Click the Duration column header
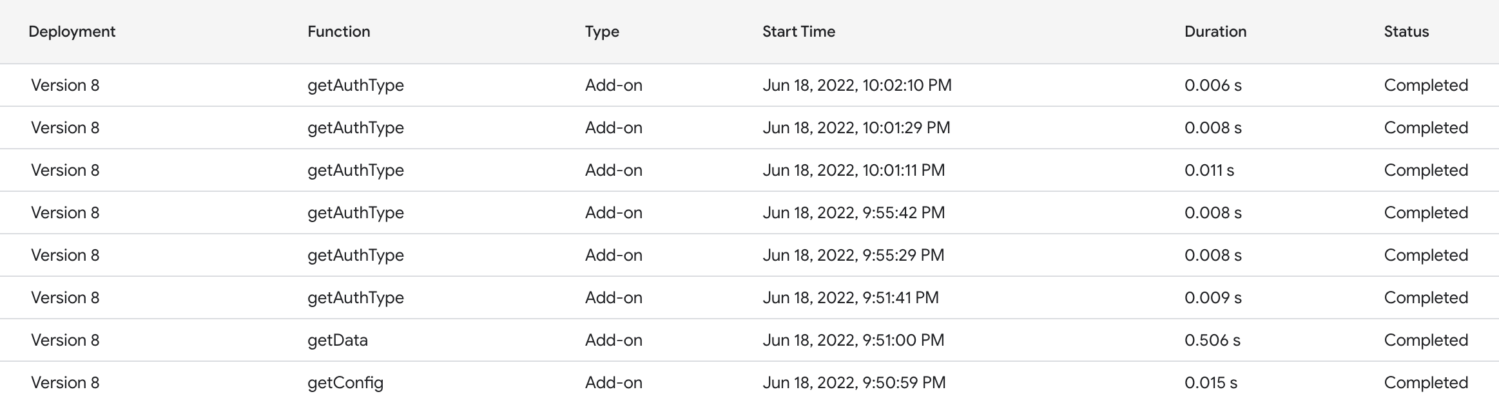 (x=1215, y=32)
